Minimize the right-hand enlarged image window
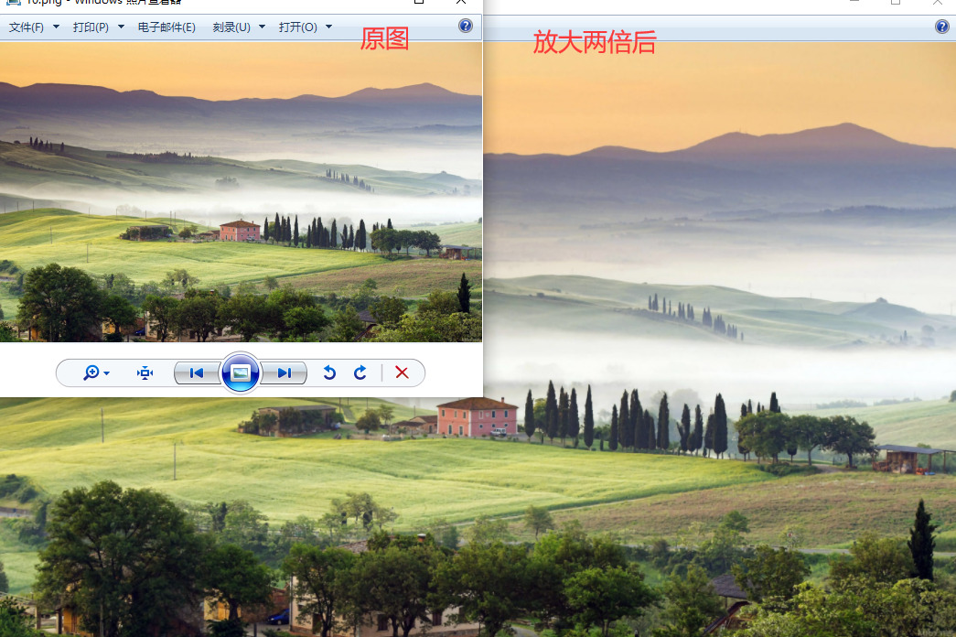Screen dimensions: 956x637 coord(854,3)
